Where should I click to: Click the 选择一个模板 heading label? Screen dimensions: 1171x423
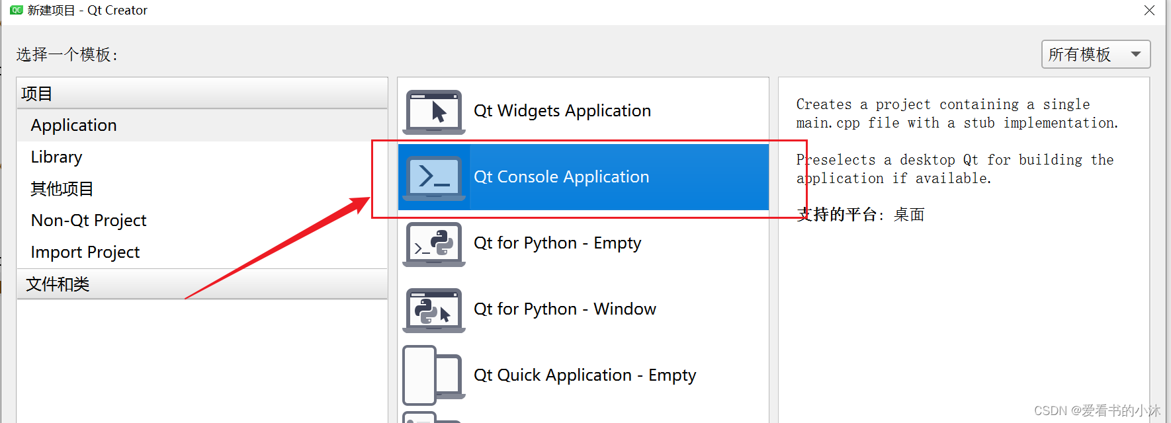(x=67, y=54)
